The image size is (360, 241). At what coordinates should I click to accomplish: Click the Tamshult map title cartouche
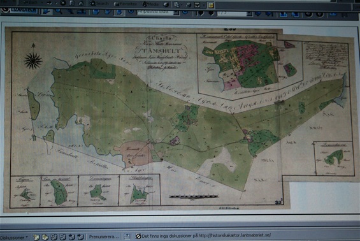coord(162,52)
